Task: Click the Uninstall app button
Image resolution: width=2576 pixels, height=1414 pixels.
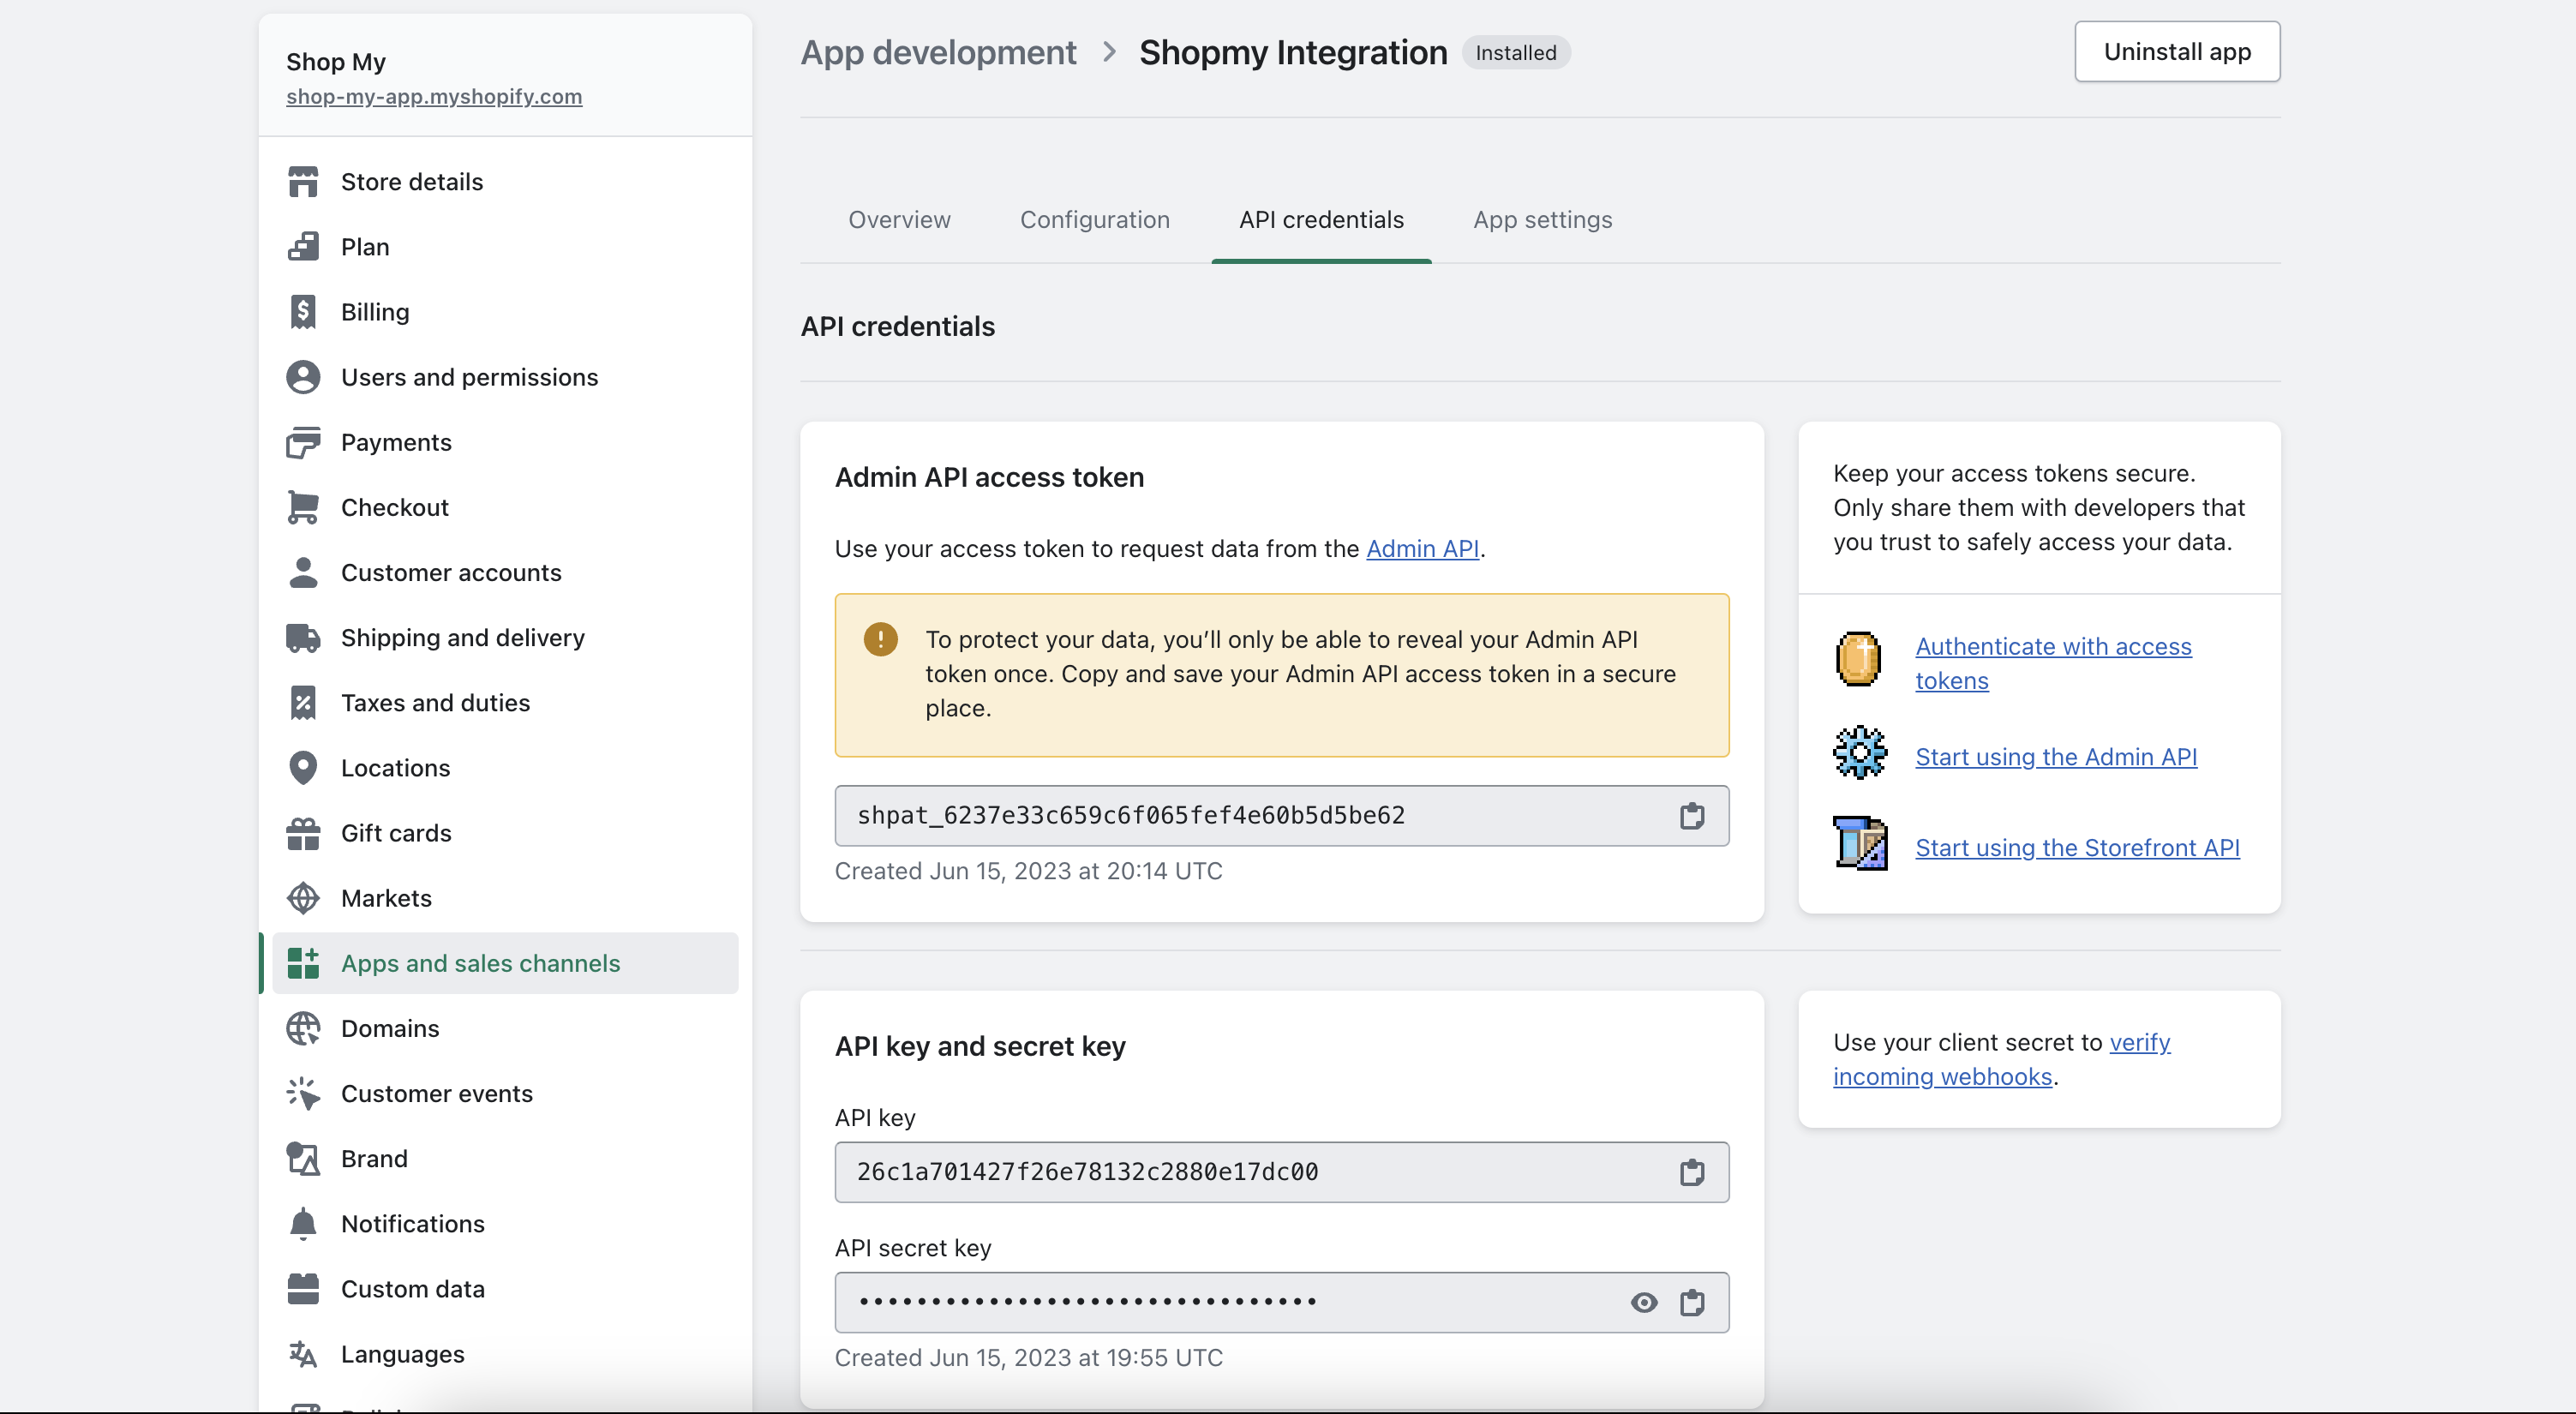Action: (2176, 51)
